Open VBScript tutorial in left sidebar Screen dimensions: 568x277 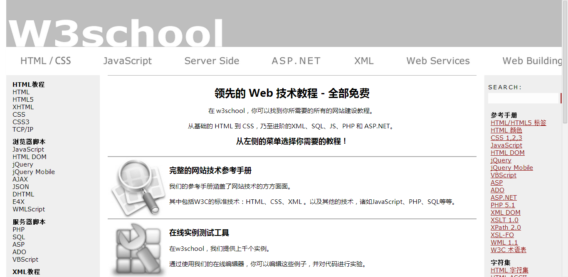click(25, 260)
